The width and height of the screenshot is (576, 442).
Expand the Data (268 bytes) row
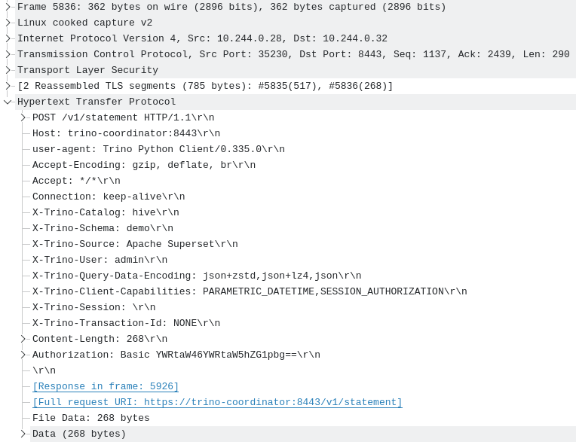(23, 434)
